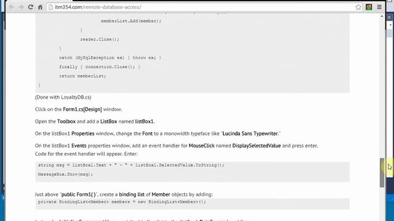394x221 pixels.
Task: Focus the address bar showing itm354.com
Action: (x=205, y=7)
